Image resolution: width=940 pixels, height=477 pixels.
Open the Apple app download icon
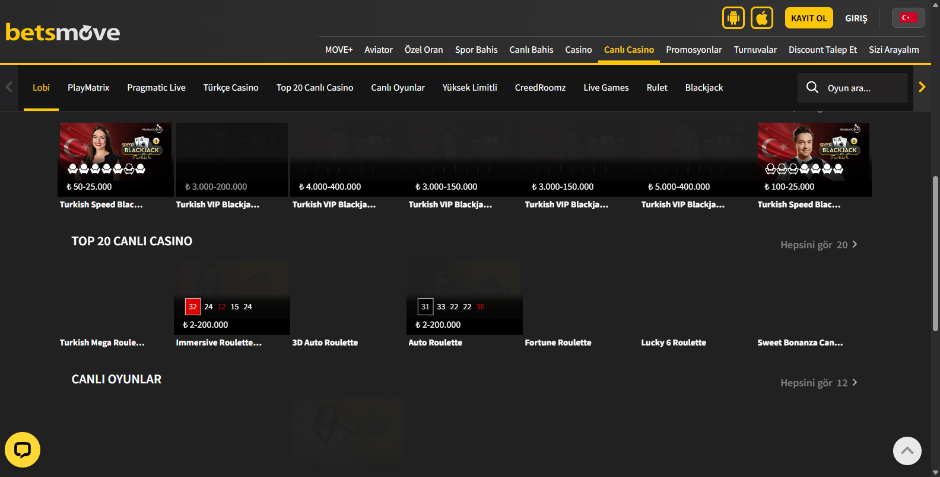pyautogui.click(x=762, y=18)
